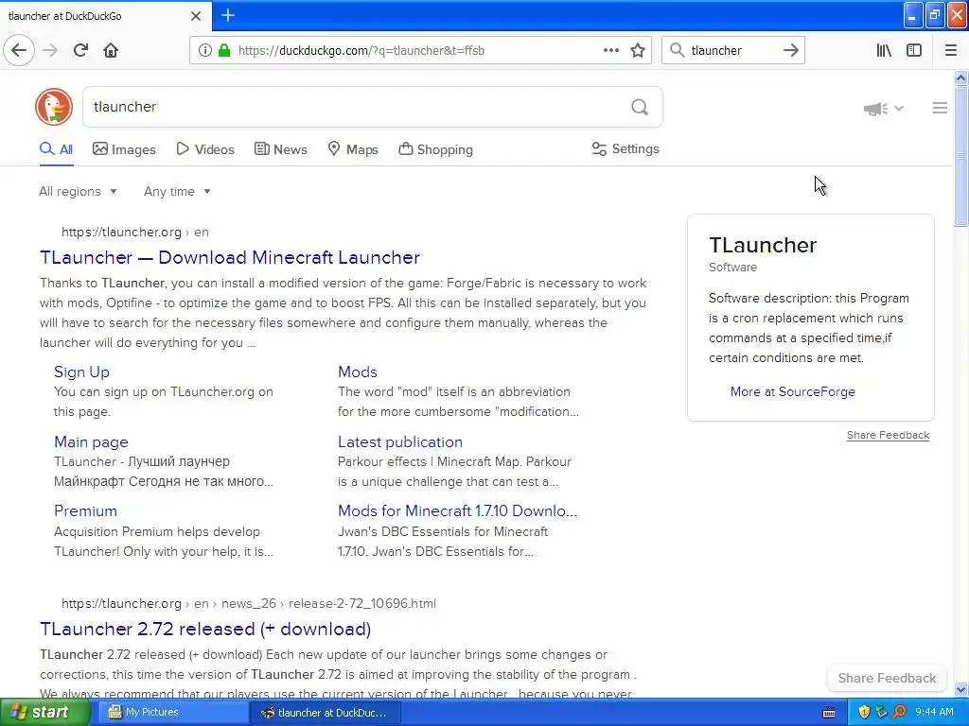
Task: Click the network tray icon
Action: coord(882,713)
